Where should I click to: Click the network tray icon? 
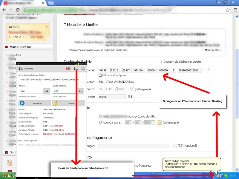pyautogui.click(x=221, y=175)
